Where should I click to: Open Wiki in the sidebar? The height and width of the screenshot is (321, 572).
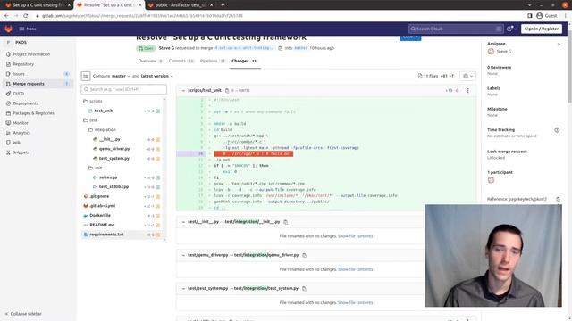click(17, 143)
